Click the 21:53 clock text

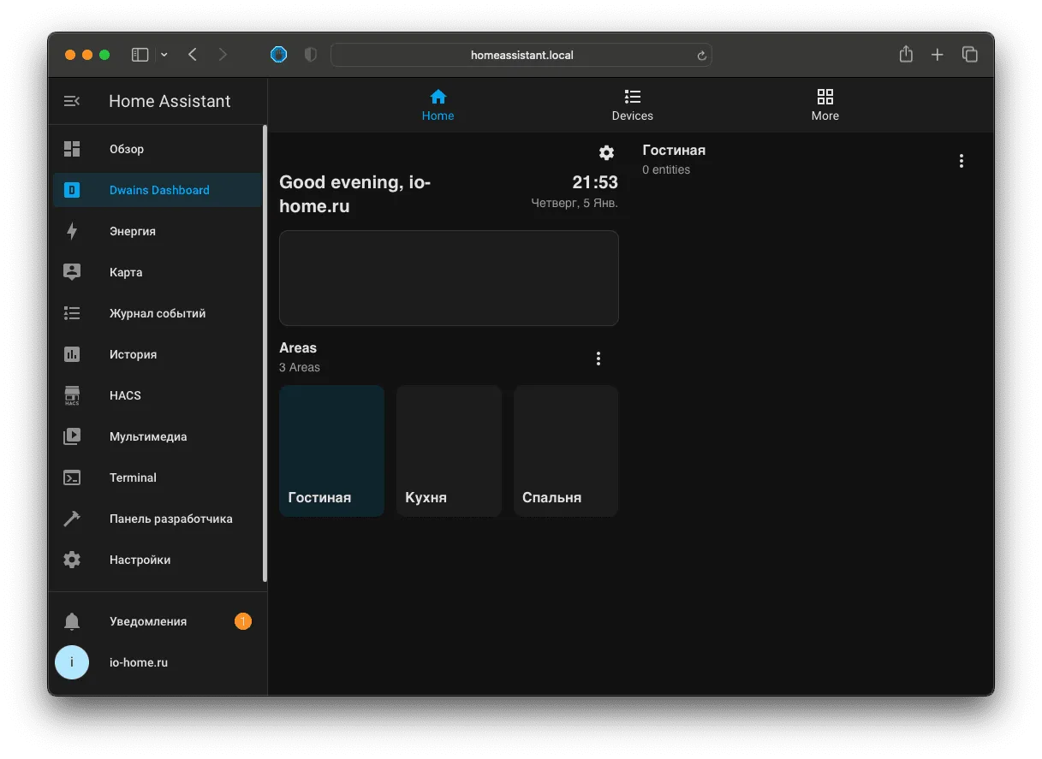pyautogui.click(x=595, y=182)
